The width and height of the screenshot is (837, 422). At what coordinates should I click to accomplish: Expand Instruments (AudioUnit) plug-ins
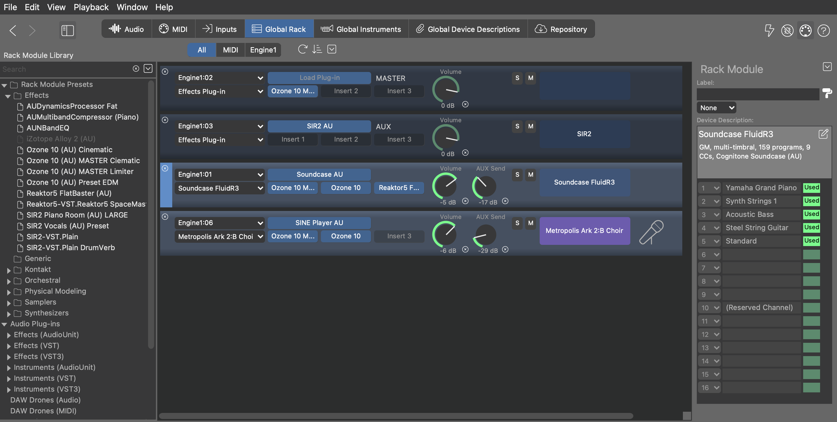9,368
